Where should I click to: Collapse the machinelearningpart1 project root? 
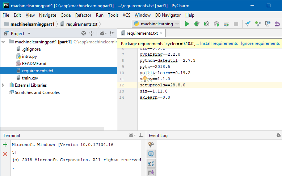tap(3, 42)
